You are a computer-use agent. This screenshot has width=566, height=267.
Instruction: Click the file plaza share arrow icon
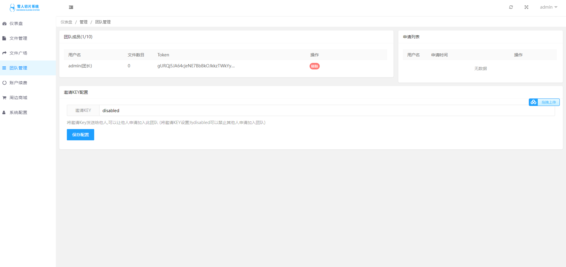pyautogui.click(x=4, y=53)
